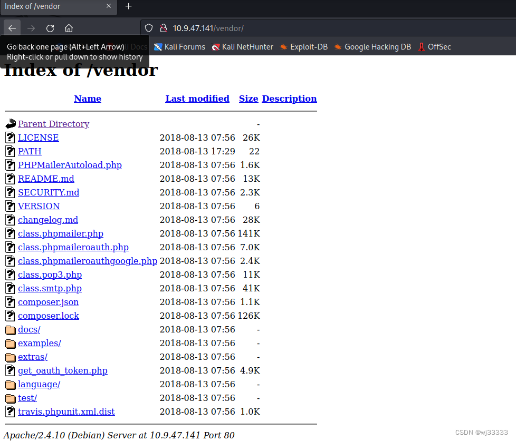Select the 141K size of class.phpmailer.php

249,233
